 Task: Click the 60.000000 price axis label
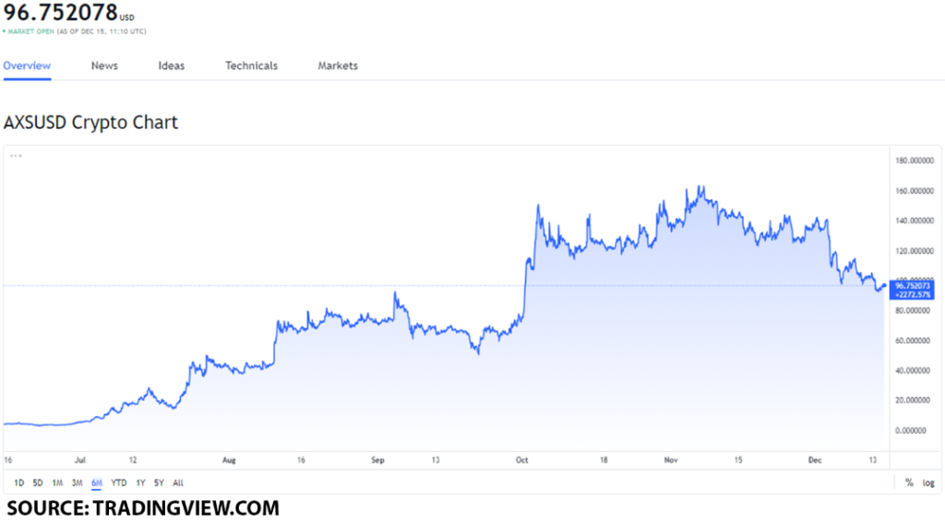coord(913,340)
